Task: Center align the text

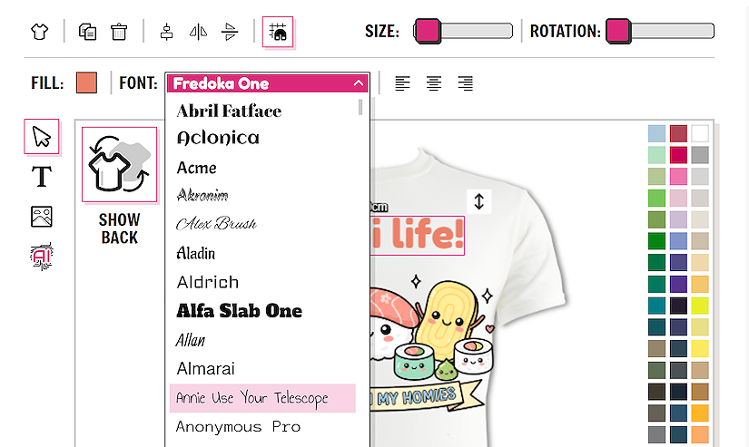Action: [x=434, y=83]
